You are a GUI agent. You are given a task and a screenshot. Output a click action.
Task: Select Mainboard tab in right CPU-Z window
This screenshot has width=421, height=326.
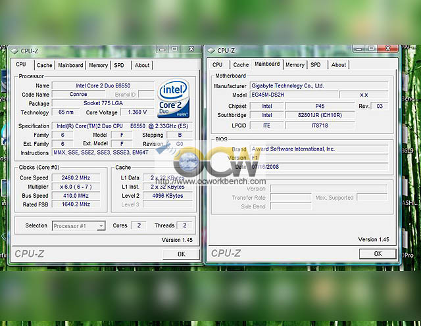coord(267,64)
